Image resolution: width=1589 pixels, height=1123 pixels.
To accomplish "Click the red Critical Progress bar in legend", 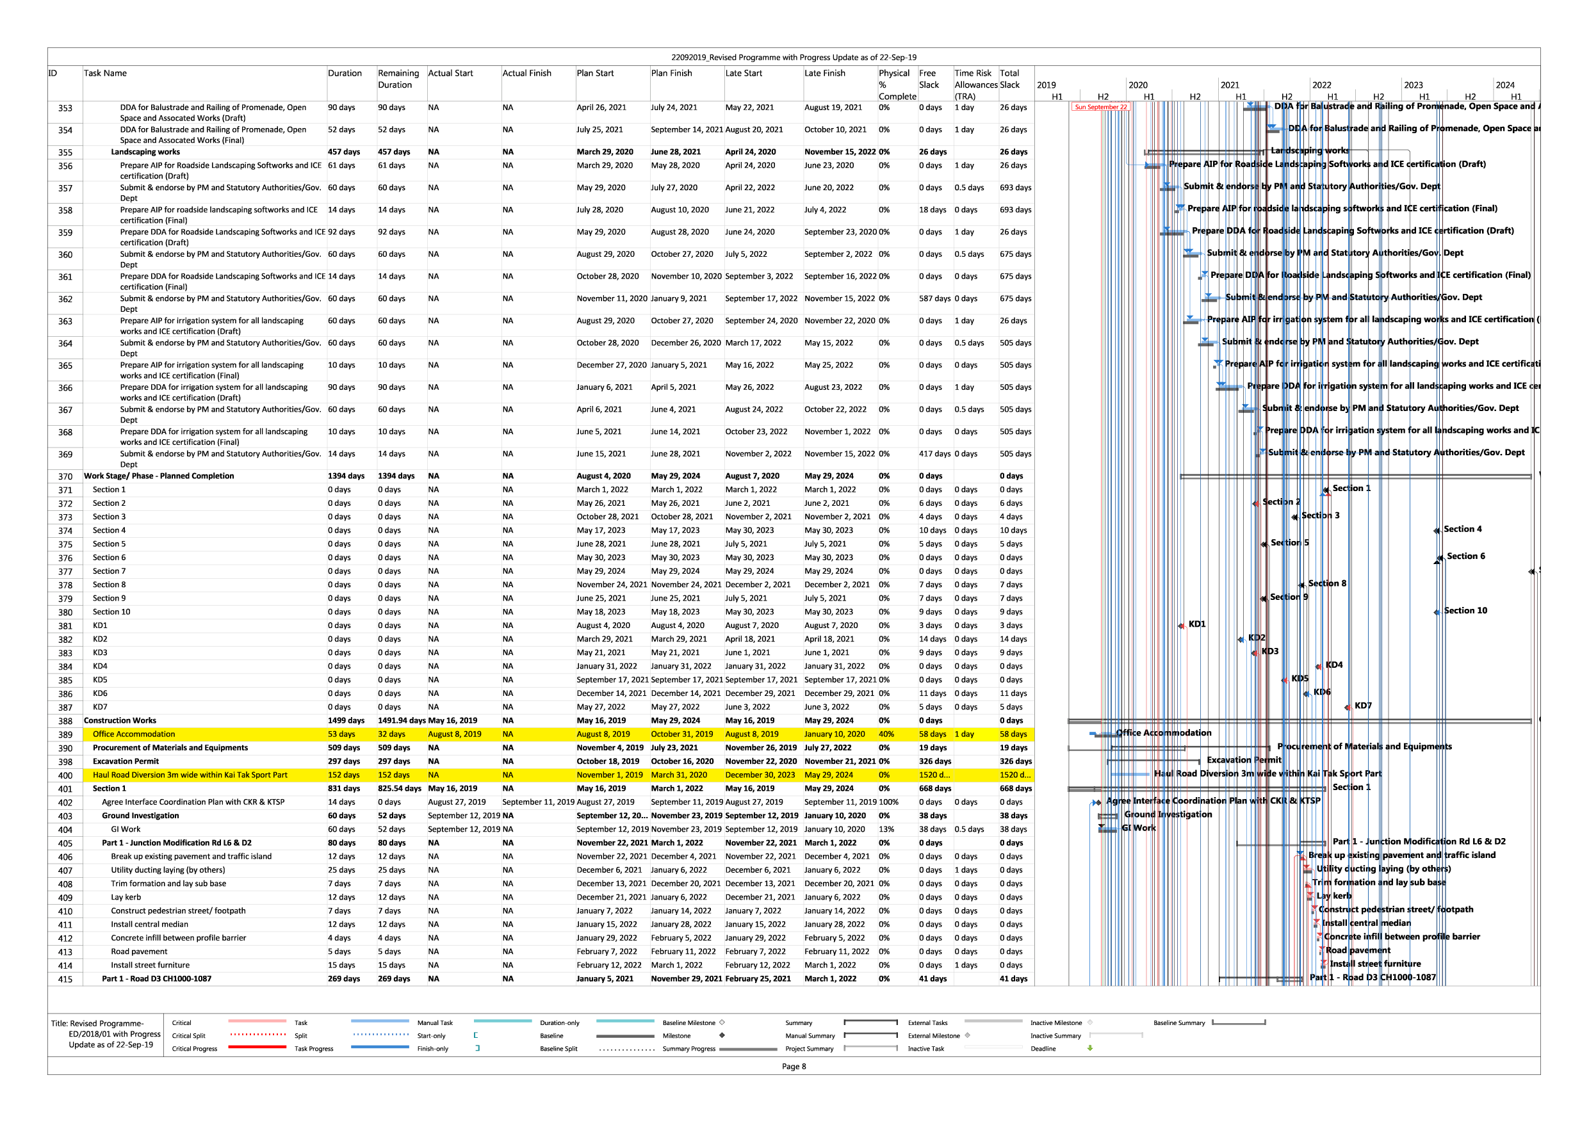I will tap(257, 1047).
